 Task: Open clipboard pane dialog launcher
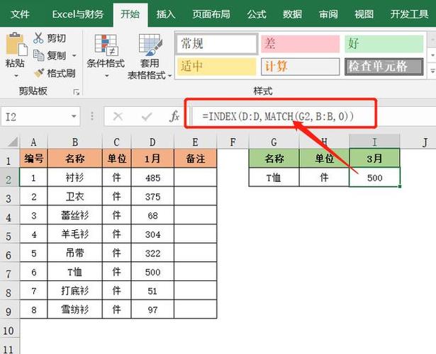pyautogui.click(x=76, y=92)
